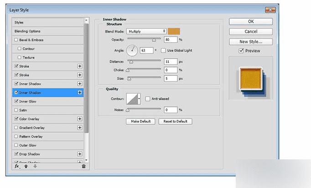
Task: Open the Blending Options section
Action: pos(48,31)
